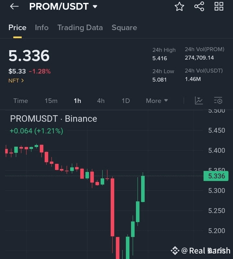The image size is (233, 259).
Task: Click the latest green candlestick on chart
Action: click(143, 189)
